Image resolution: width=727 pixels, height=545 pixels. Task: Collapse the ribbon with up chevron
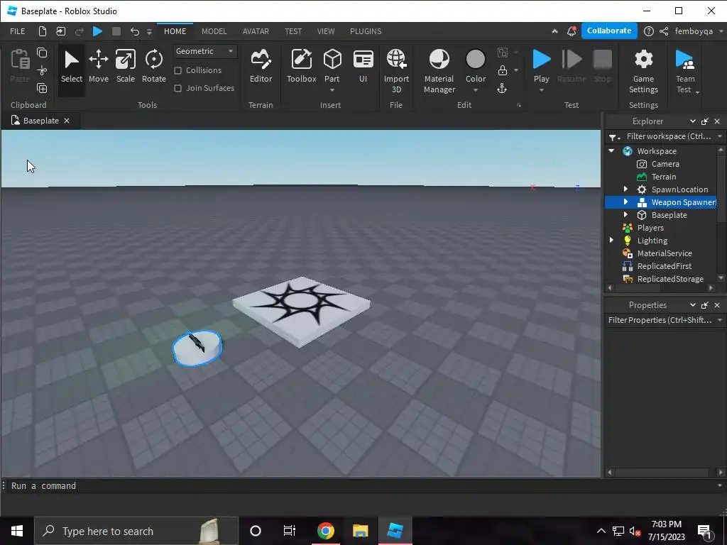pyautogui.click(x=554, y=31)
